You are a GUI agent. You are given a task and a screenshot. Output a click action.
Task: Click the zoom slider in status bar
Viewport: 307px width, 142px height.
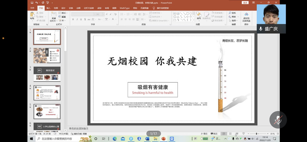pyautogui.click(x=256, y=134)
